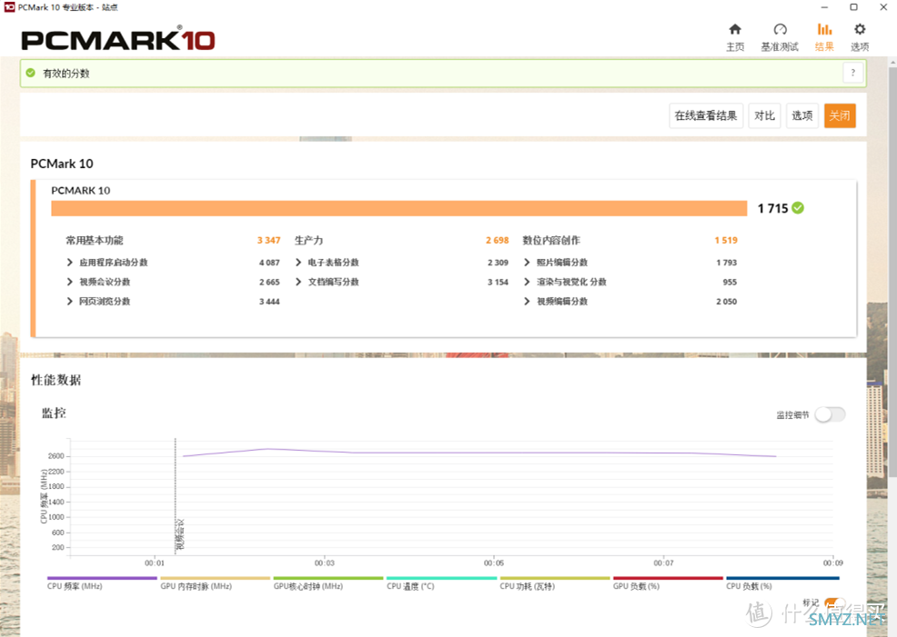Screen dimensions: 897x637
Task: Click the 在线查看结果 button
Action: (706, 116)
